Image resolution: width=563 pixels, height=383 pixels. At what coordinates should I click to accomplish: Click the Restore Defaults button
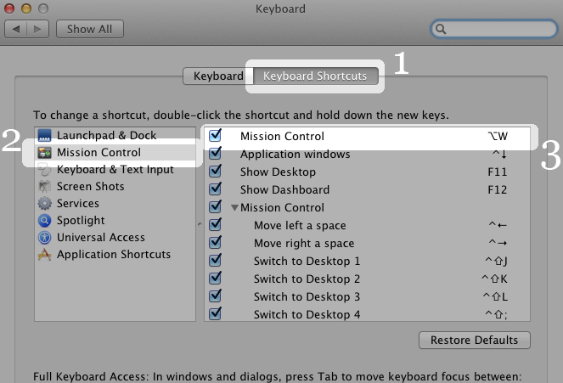475,340
